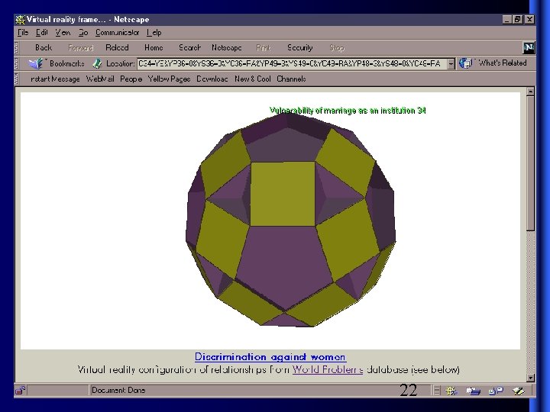Click the vertical scrollbar thumb
The height and width of the screenshot is (412, 550).
(x=530, y=163)
